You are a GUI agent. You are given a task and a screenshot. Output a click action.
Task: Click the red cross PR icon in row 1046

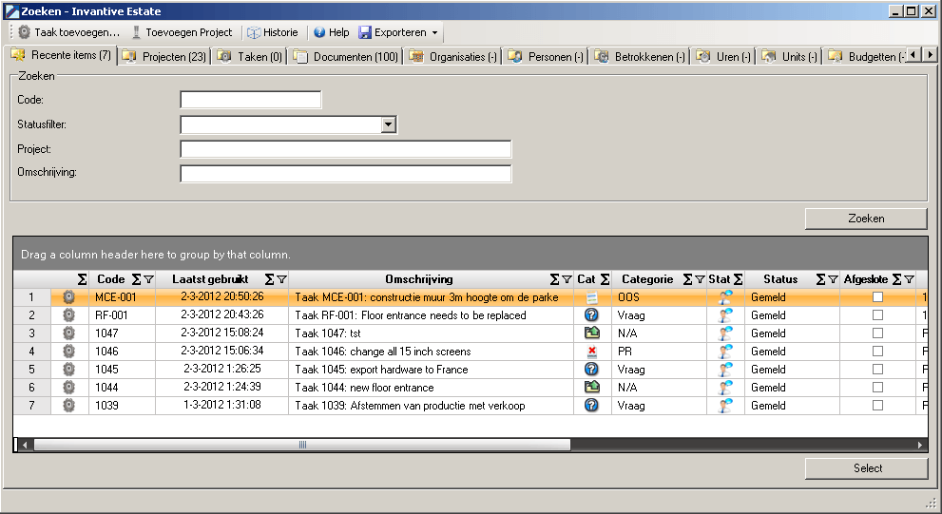[x=592, y=351]
